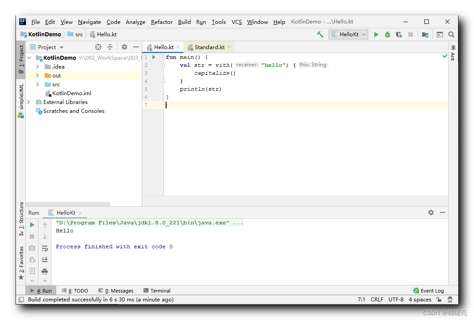Click the Build Project hammer icon
This screenshot has width=474, height=320.
(320, 35)
